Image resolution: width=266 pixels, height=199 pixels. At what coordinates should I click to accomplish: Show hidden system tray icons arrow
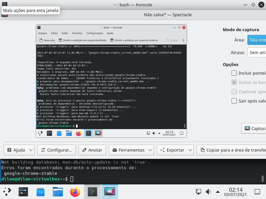click(x=218, y=192)
